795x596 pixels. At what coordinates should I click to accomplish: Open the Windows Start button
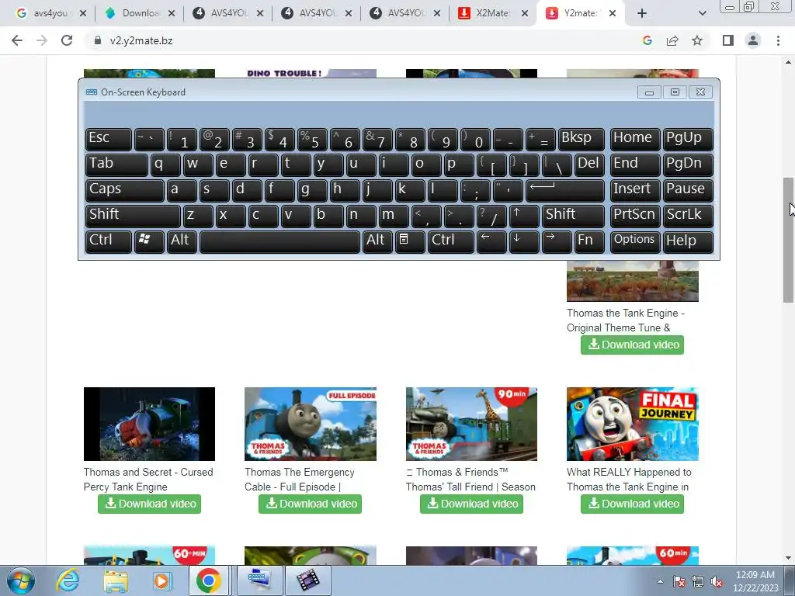tap(21, 580)
